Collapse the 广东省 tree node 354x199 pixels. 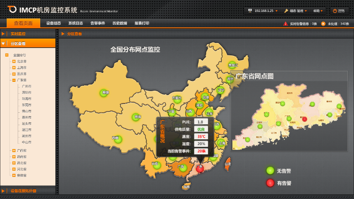[x=14, y=80]
